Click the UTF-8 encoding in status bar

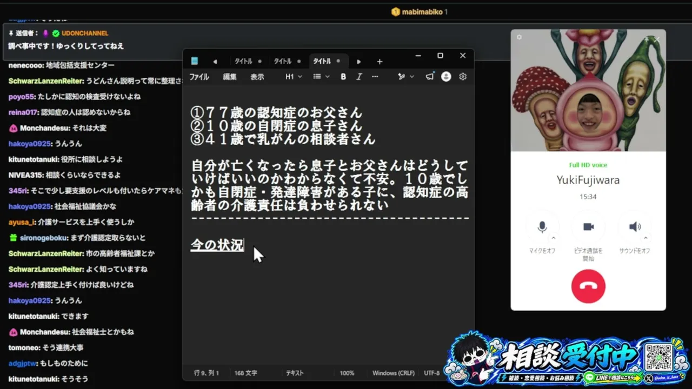432,373
